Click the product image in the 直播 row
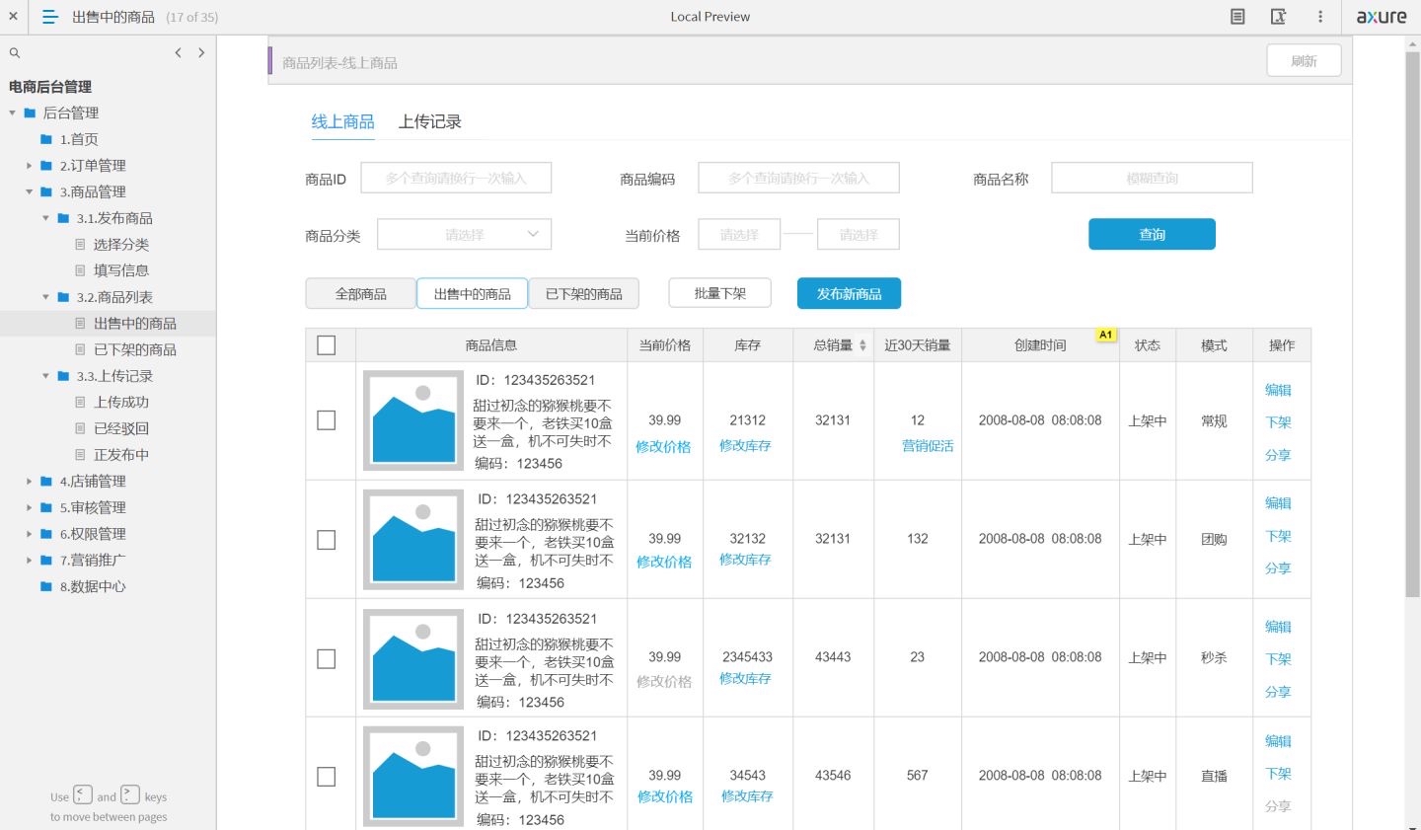This screenshot has width=1421, height=830. pos(413,777)
